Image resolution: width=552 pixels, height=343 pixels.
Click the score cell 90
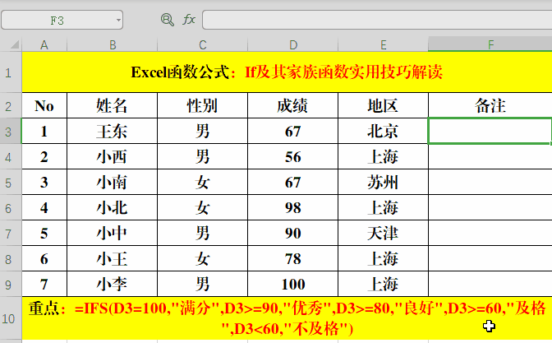293,234
